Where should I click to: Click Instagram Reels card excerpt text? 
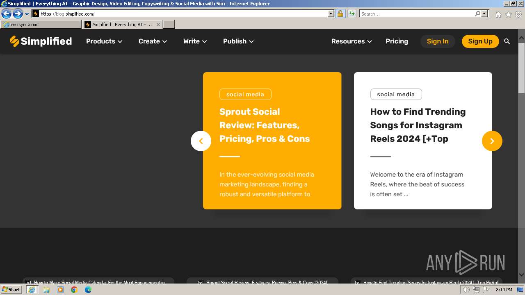tap(417, 184)
